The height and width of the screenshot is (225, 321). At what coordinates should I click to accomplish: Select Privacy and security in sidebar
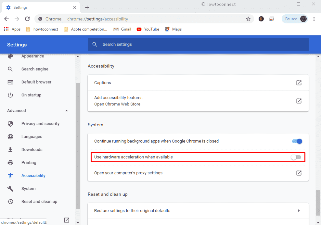40,124
